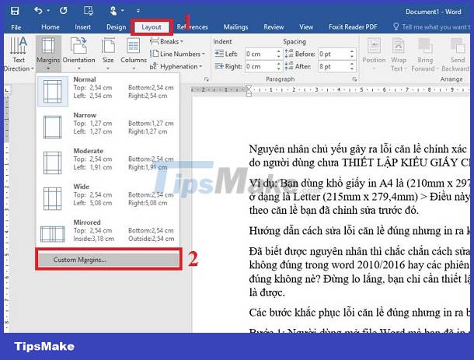
Task: Click the Spacing Before spinner arrows
Action: tap(352, 54)
